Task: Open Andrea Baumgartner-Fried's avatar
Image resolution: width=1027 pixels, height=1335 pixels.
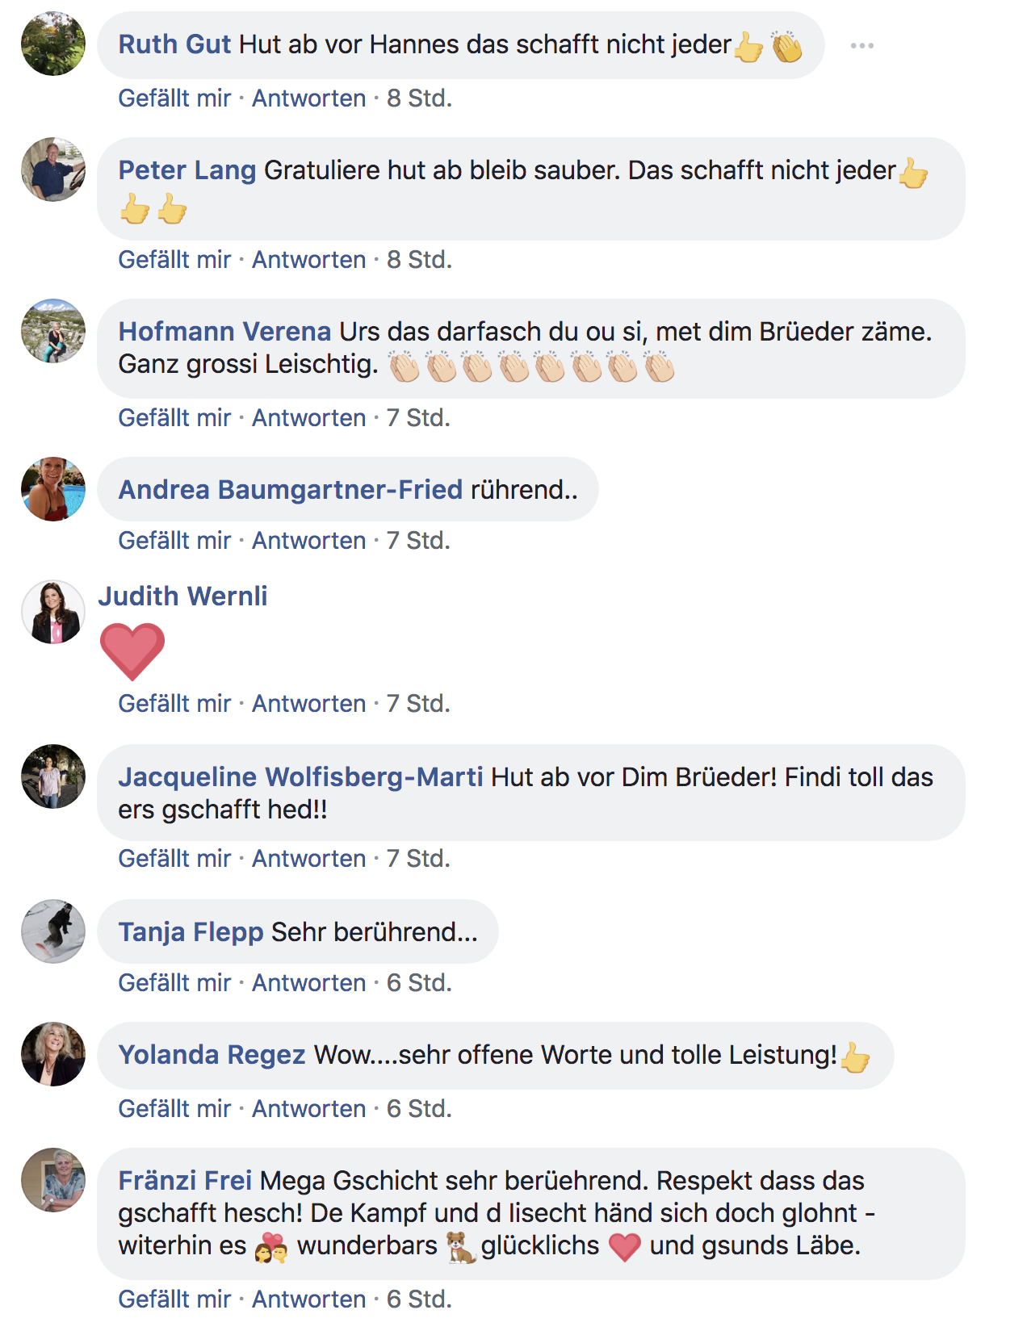Action: (53, 489)
